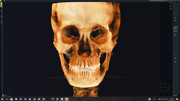Image resolution: width=180 pixels, height=101 pixels.
Task: Click the green button at bottom of right panel
Action: click(175, 96)
